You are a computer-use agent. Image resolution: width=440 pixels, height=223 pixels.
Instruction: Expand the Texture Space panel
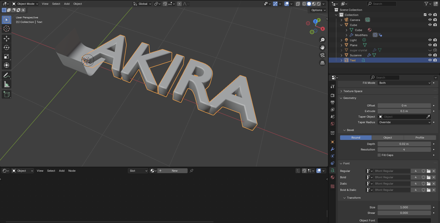coord(353,91)
